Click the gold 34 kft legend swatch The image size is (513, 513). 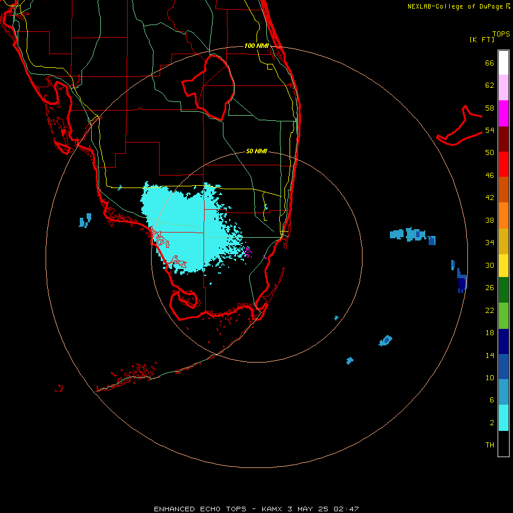tap(503, 241)
